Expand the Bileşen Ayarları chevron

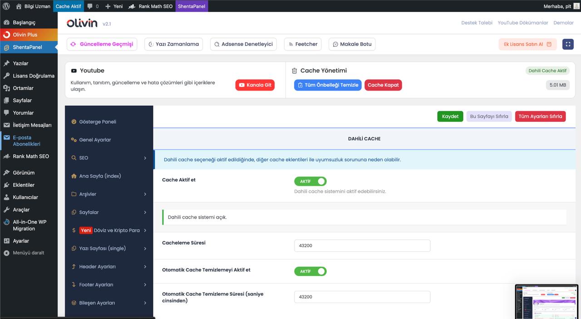(145, 303)
